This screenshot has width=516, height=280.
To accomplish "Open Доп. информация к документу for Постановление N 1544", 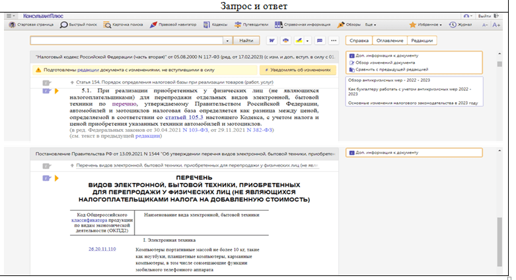I will pos(384,153).
